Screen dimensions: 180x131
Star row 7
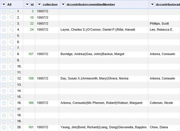4,48
